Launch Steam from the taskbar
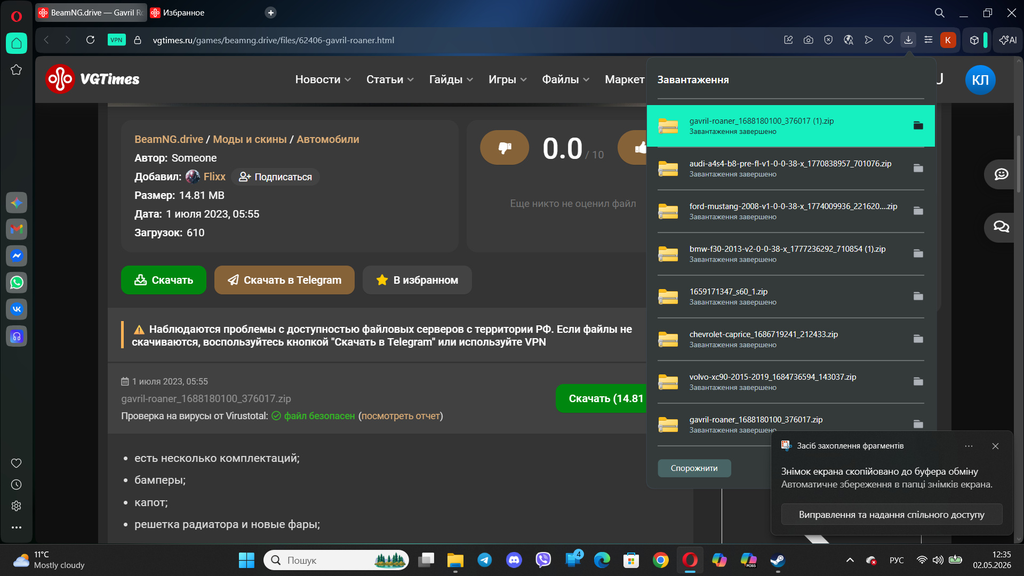This screenshot has width=1024, height=576. click(x=778, y=560)
